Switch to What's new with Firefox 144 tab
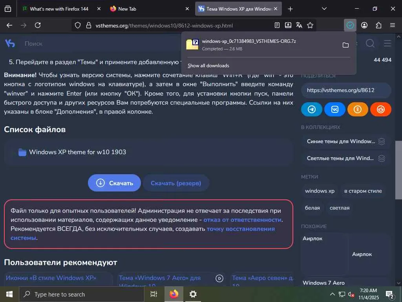 pyautogui.click(x=59, y=9)
